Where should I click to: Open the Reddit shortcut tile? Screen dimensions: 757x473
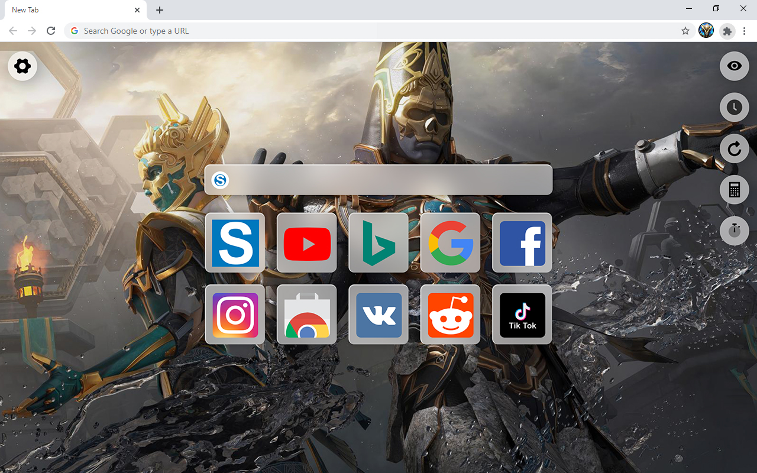(x=451, y=315)
